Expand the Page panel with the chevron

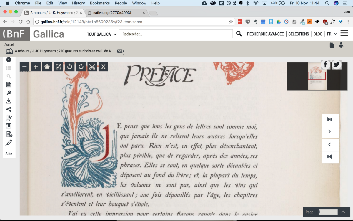pyautogui.click(x=343, y=212)
